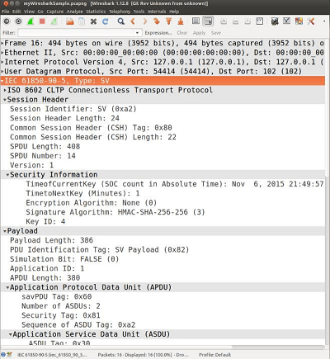Toggle auto-scroll in live capture button
This screenshot has width=330, height=359.
coord(208,21)
